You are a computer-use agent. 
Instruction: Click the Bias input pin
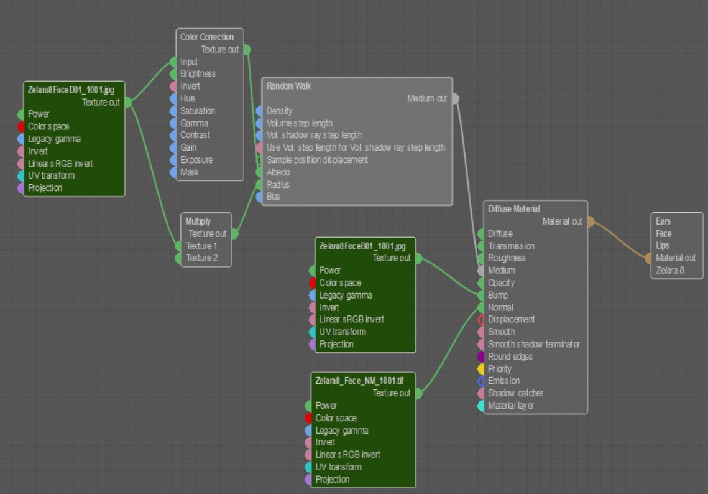pyautogui.click(x=259, y=197)
